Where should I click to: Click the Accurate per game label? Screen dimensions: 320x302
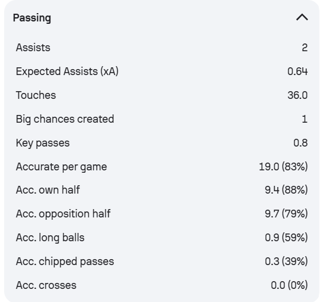coord(61,167)
